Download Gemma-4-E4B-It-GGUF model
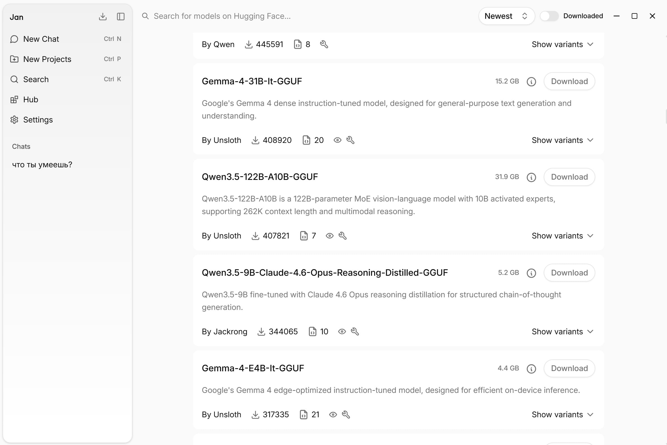The height and width of the screenshot is (445, 667). point(569,368)
